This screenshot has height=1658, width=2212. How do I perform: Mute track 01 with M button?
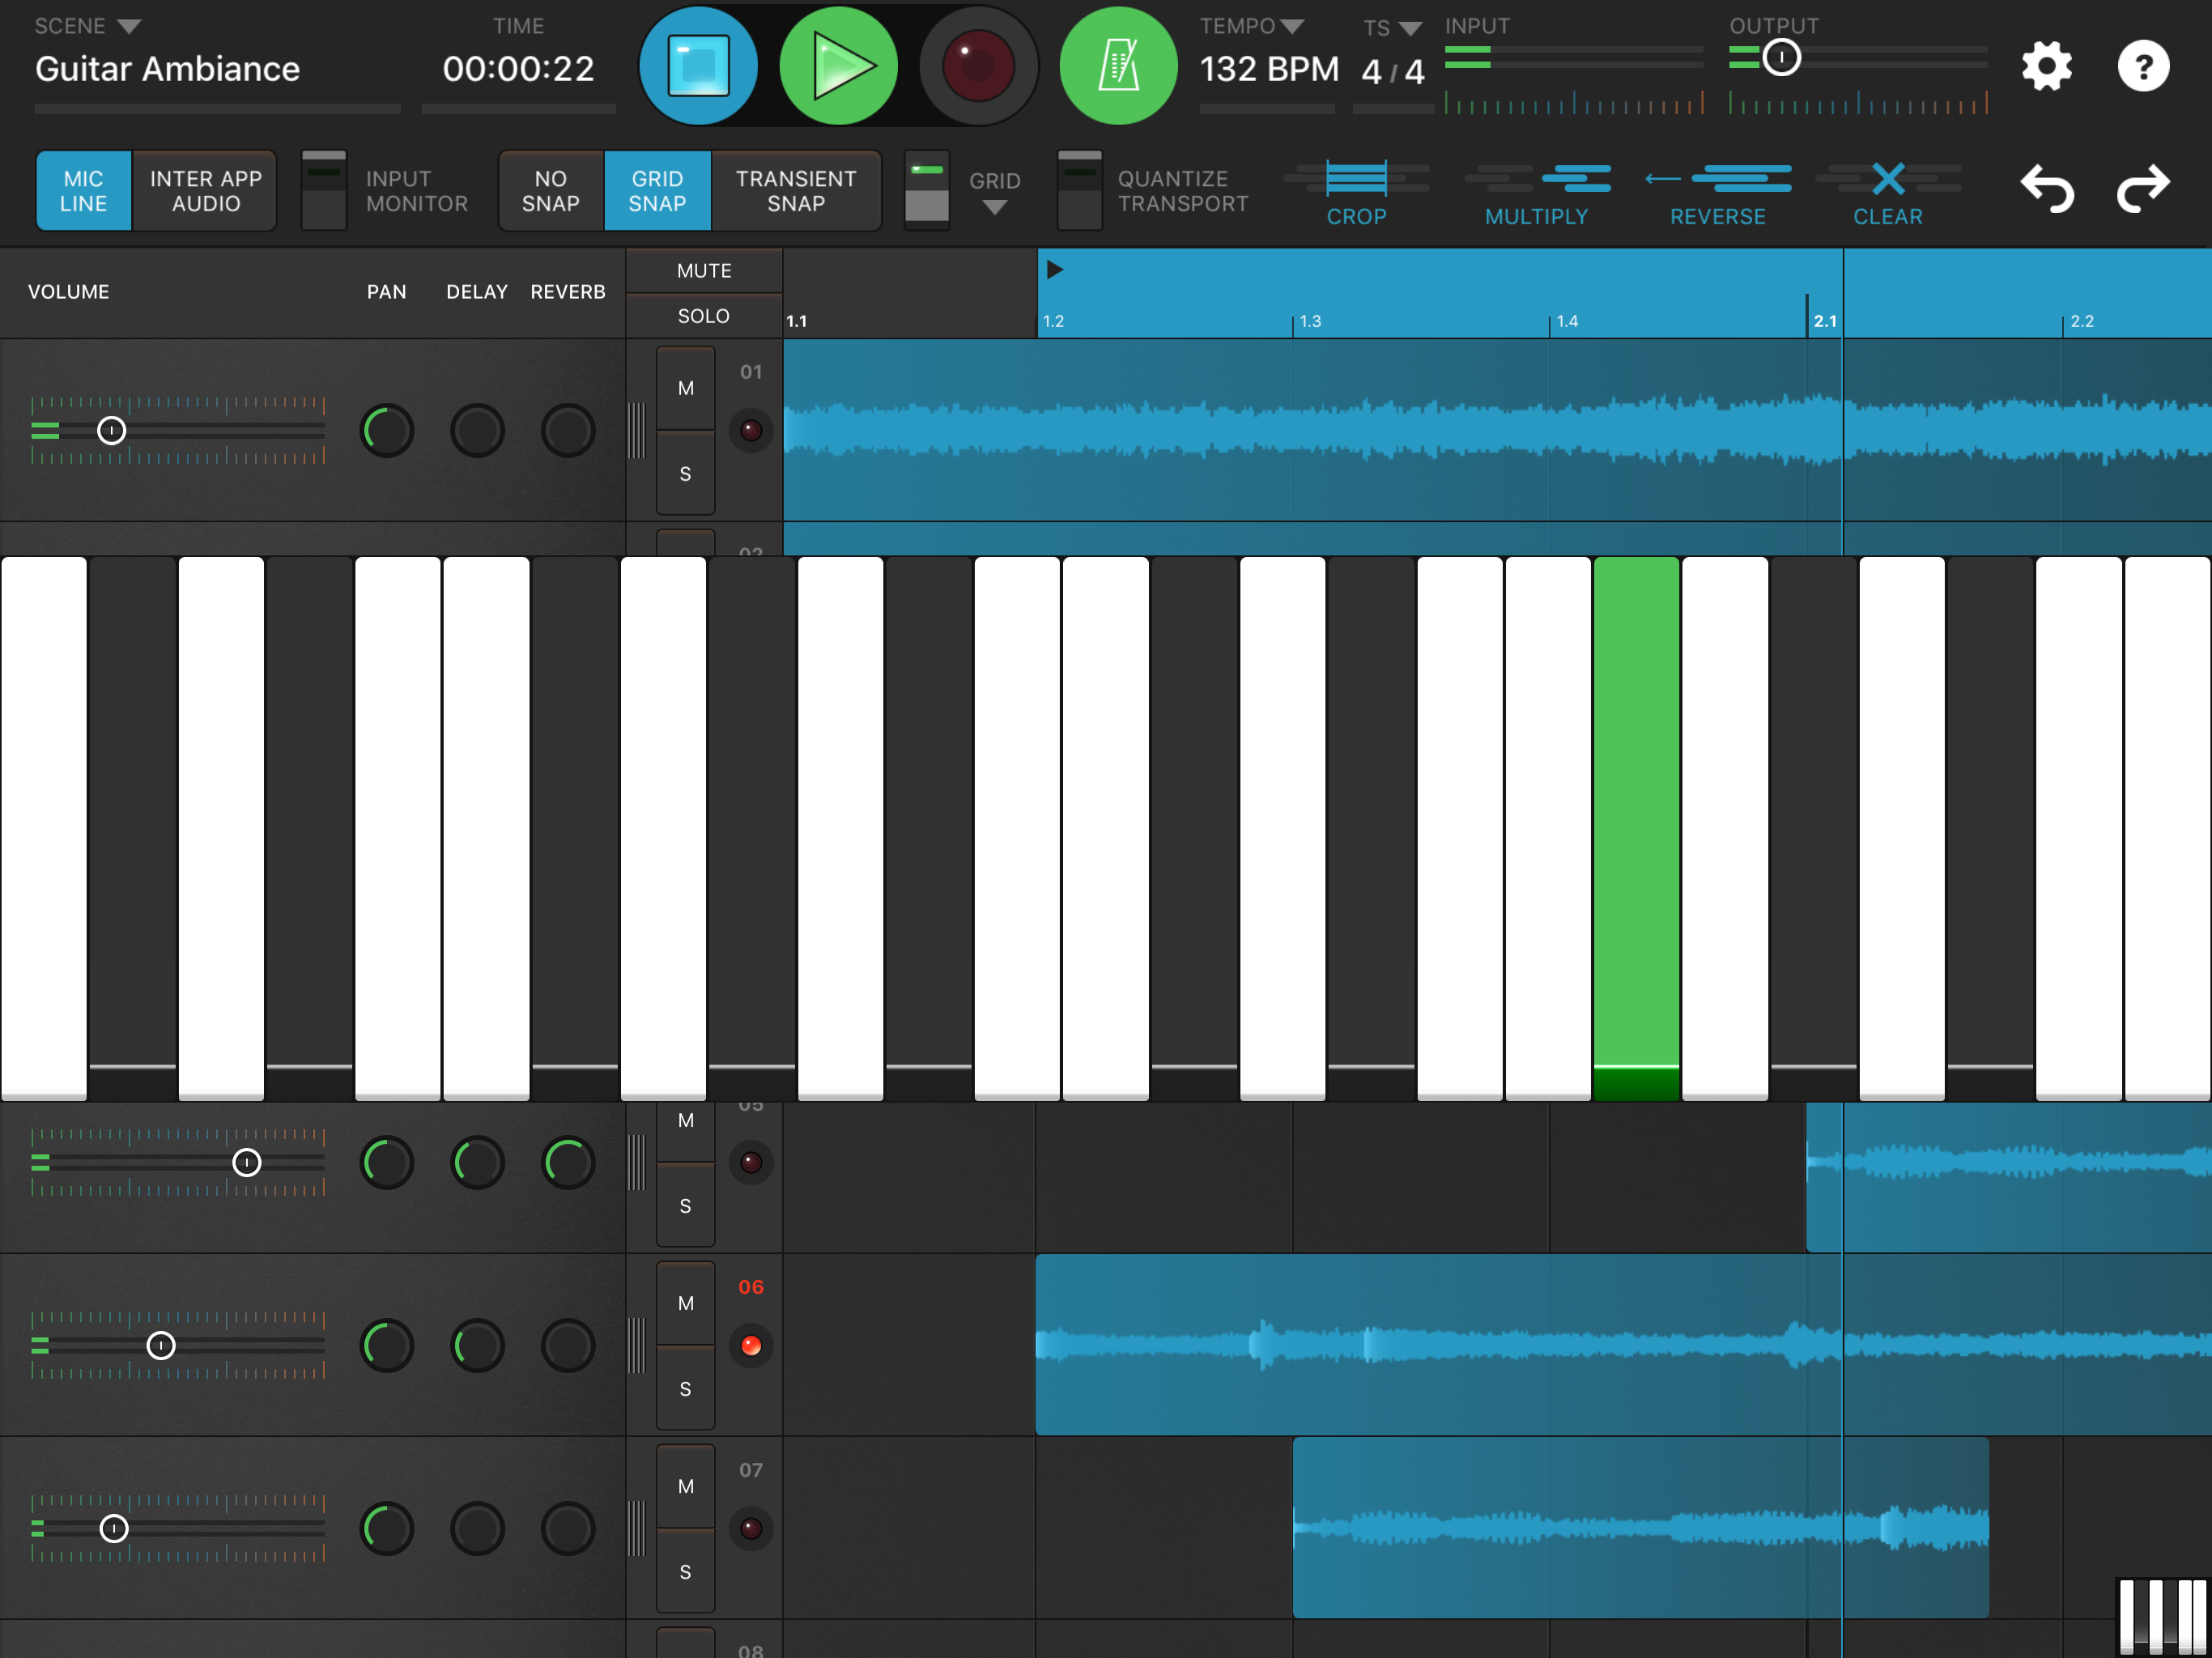tap(685, 388)
